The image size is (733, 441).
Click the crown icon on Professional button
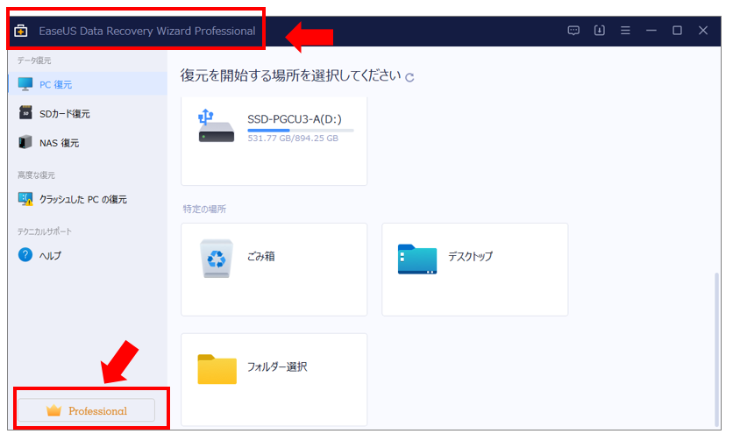[53, 410]
